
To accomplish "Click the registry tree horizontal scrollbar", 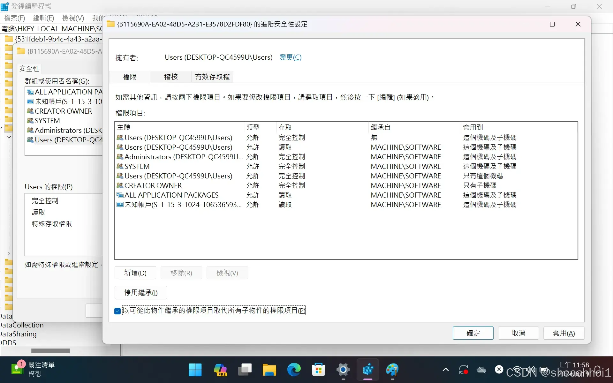I will pos(51,351).
